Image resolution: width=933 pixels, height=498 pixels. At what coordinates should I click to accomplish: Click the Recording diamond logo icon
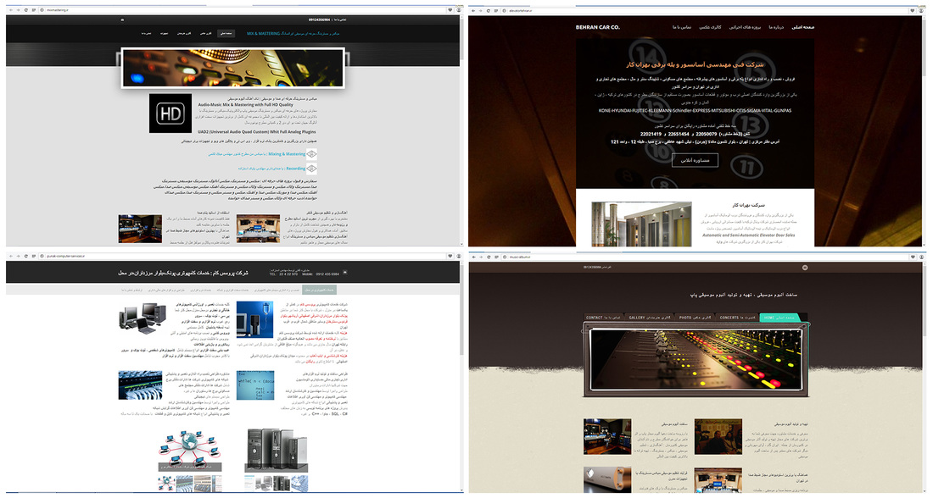click(x=312, y=169)
